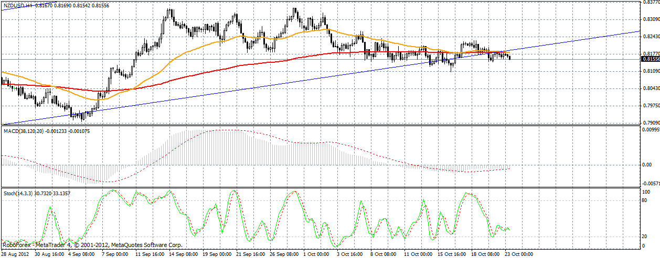Click the 23 Oct 00:00 date label
The height and width of the screenshot is (258, 660).
tap(519, 254)
